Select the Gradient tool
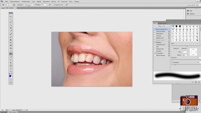201x113 pixels. pyautogui.click(x=11, y=48)
